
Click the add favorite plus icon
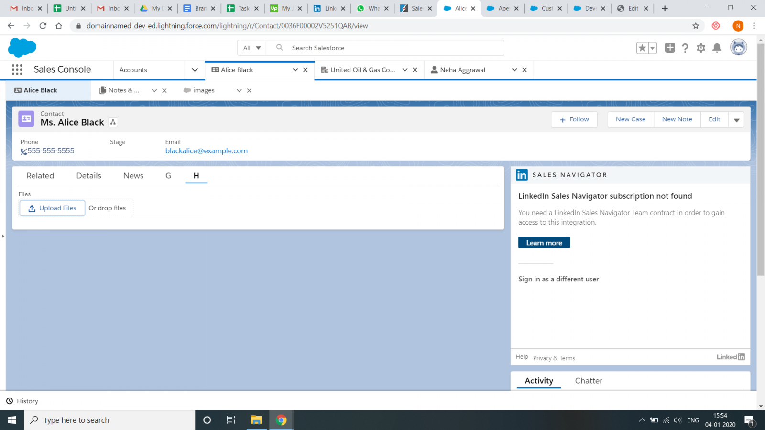[670, 48]
